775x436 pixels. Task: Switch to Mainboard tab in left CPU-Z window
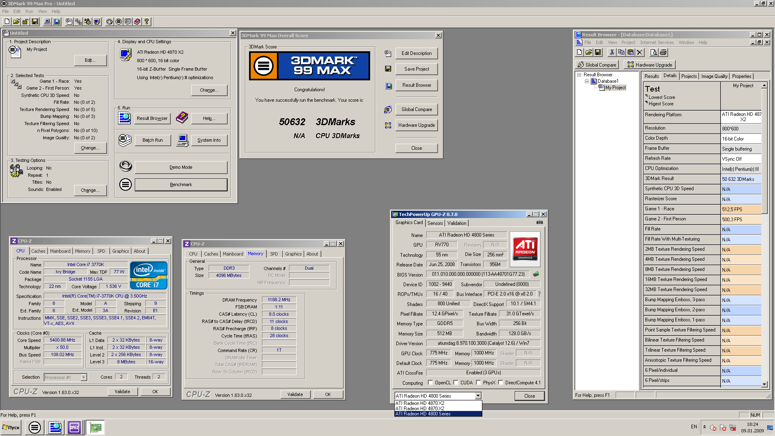click(60, 251)
